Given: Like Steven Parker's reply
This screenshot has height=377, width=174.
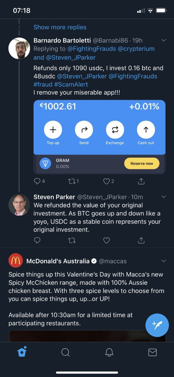Looking at the screenshot, I should coord(107,241).
